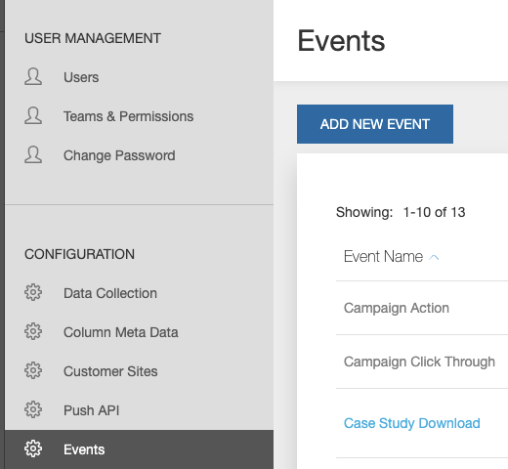Click the gear icon beside Column Meta Data
The width and height of the screenshot is (508, 469).
click(33, 331)
